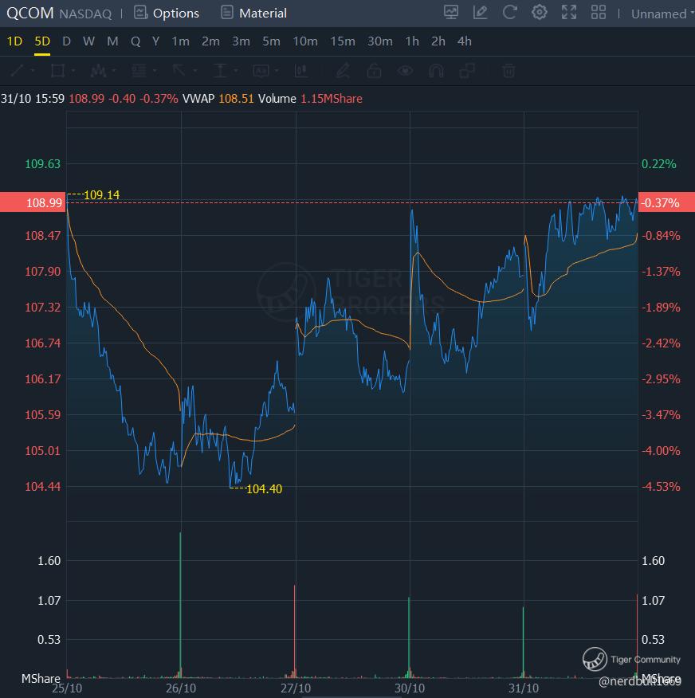Click the 104.40 low marker

pos(264,488)
